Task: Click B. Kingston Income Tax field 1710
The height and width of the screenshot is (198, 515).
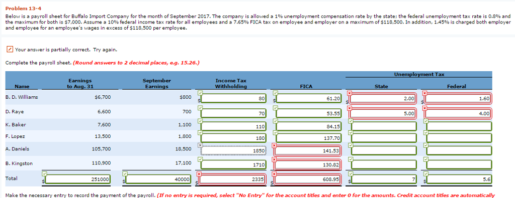Action: coord(234,164)
